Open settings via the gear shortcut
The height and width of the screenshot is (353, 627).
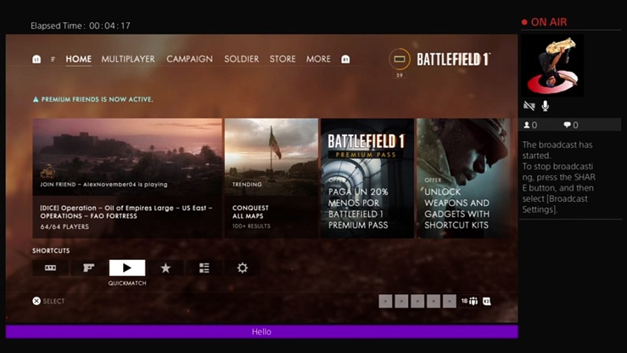pyautogui.click(x=242, y=268)
